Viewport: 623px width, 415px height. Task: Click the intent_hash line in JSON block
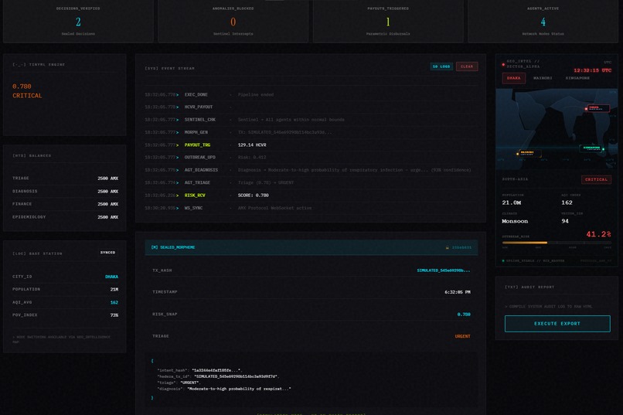[x=199, y=370]
